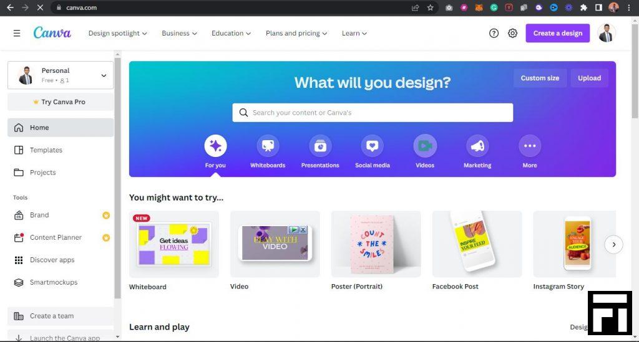Screen dimensions: 639x342
Task: Select the Presentations category icon
Action: point(320,146)
